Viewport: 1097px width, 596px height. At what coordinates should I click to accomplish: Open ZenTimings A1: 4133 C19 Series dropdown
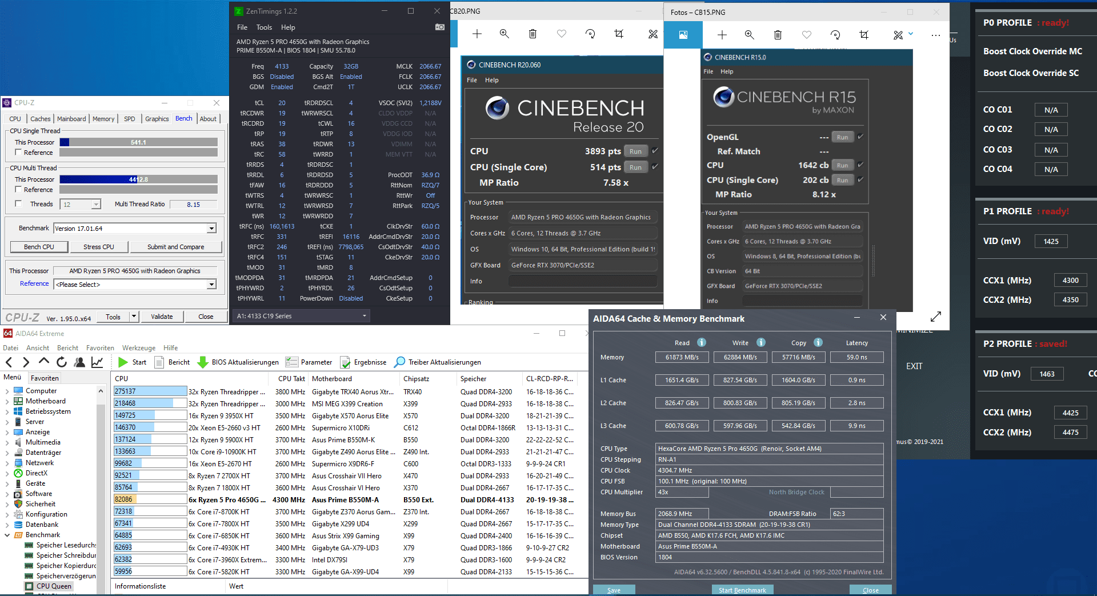tap(302, 315)
